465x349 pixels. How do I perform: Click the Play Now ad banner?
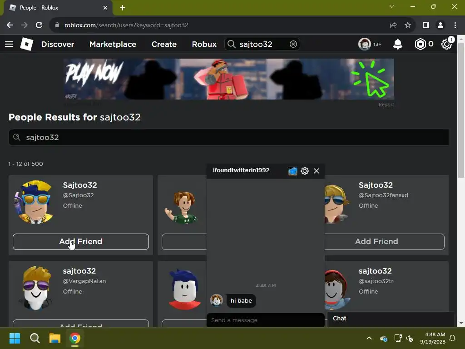[229, 79]
